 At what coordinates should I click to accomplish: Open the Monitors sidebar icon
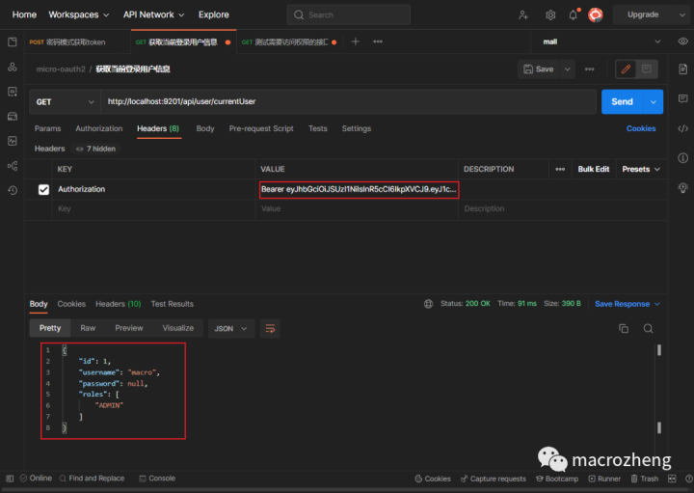tap(13, 141)
